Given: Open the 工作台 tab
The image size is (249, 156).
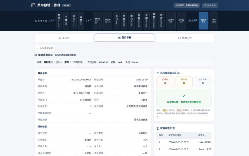Looking at the screenshot, I should click(x=64, y=38).
